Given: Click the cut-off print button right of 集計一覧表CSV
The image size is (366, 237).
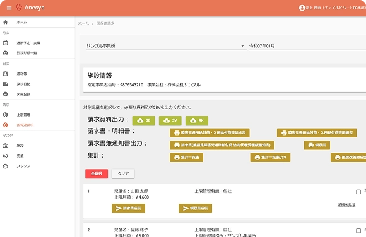Looking at the screenshot, I should point(348,158).
